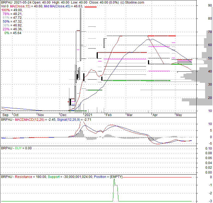Screen dimensions: 213x203
Task: Click the 'MA(Close,15)' red legend label
Action: tap(20, 6)
